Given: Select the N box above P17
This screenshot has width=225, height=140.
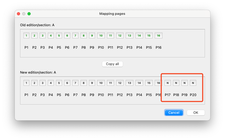Looking at the screenshot, I should [x=167, y=83].
